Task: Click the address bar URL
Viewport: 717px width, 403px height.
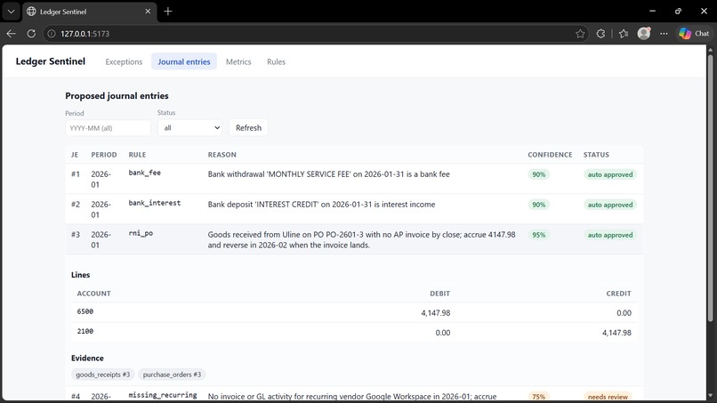Action: point(85,34)
